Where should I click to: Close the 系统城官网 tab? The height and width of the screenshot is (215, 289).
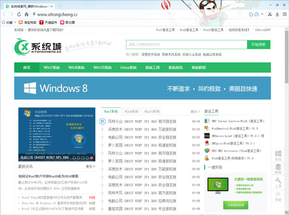point(52,6)
